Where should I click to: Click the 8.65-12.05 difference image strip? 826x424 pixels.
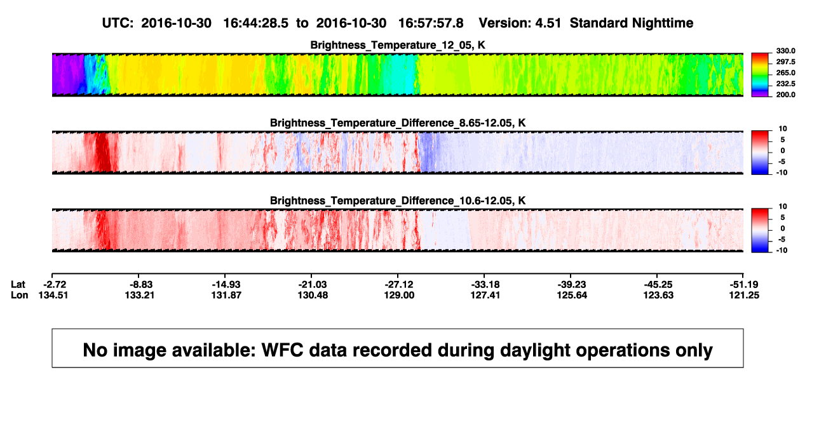click(398, 153)
